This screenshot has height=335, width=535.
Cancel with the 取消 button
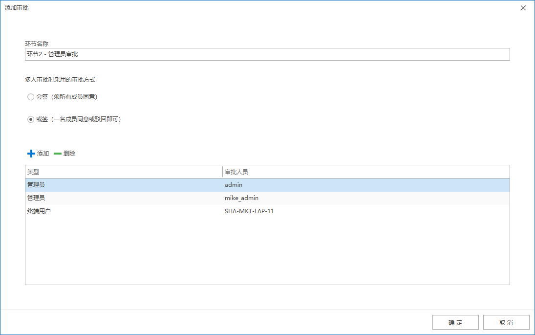(506, 323)
